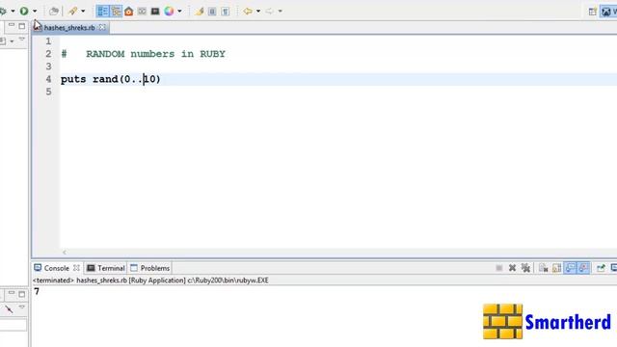
Task: Toggle Scroll Lock in console toolbar
Action: [x=557, y=268]
